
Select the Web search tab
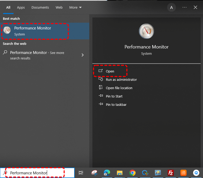click(x=59, y=8)
